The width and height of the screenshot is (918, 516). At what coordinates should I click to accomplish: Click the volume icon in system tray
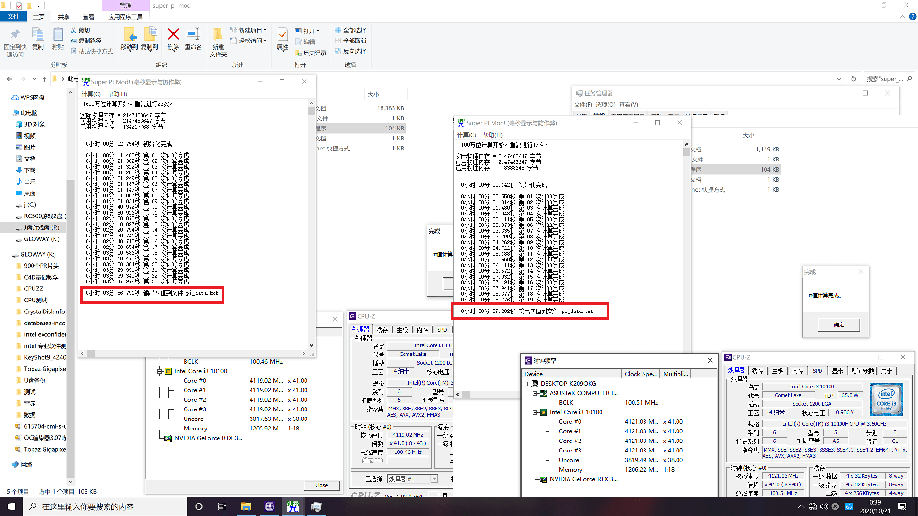coord(824,506)
